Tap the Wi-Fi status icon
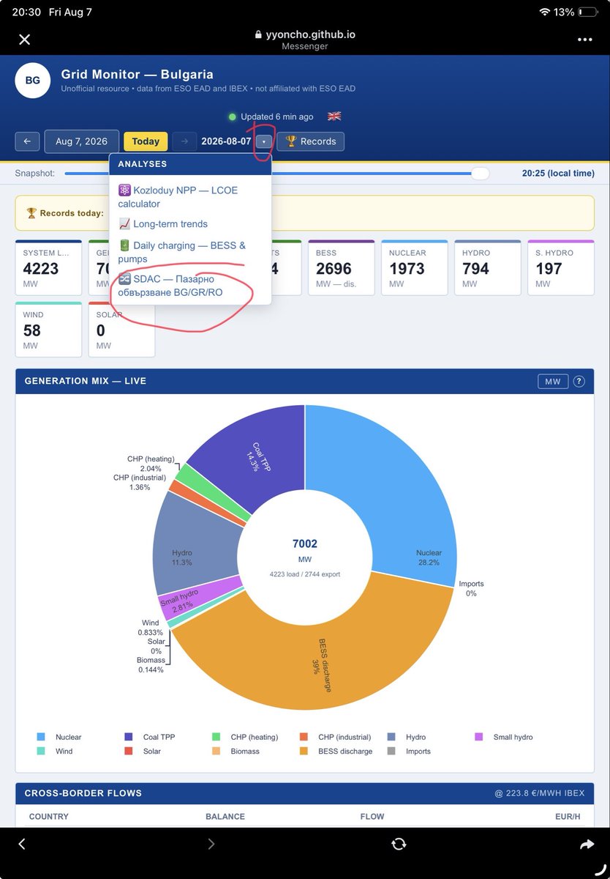 tap(543, 12)
